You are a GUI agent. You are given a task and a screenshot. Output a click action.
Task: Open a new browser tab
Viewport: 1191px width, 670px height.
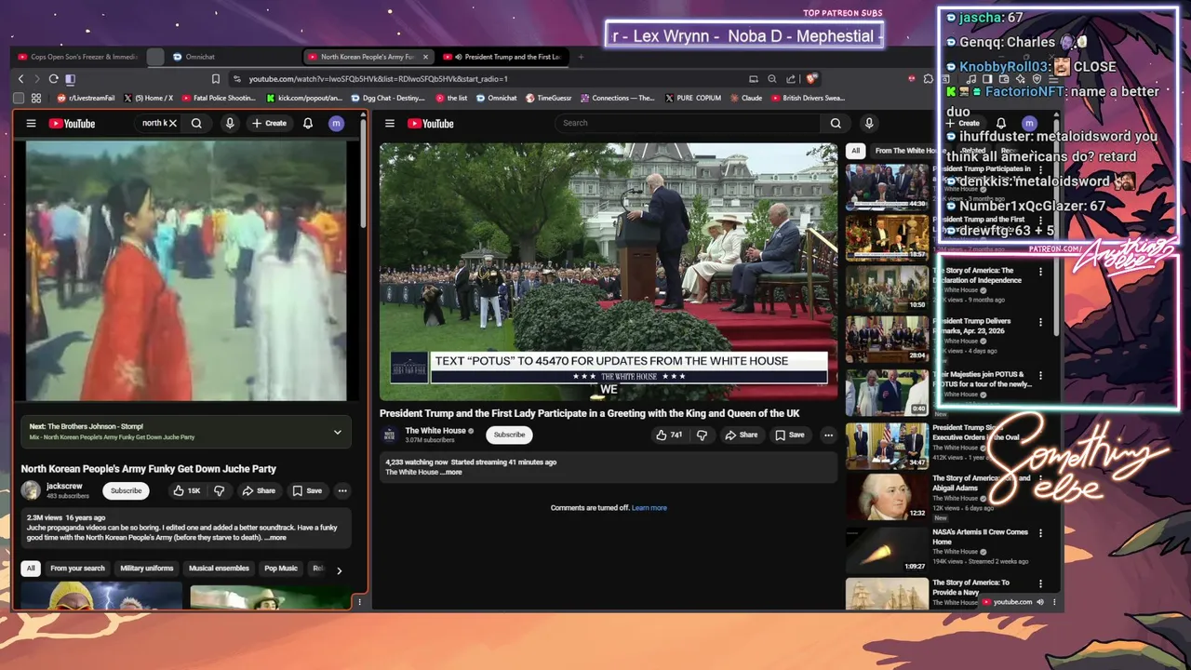point(581,57)
